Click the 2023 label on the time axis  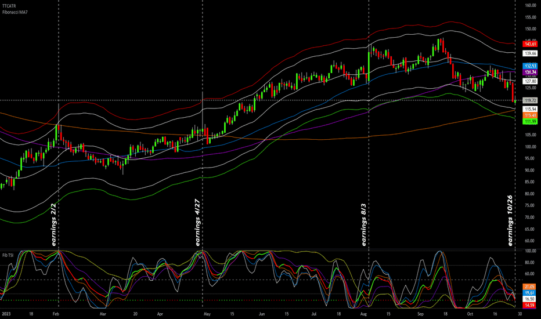tap(6, 314)
